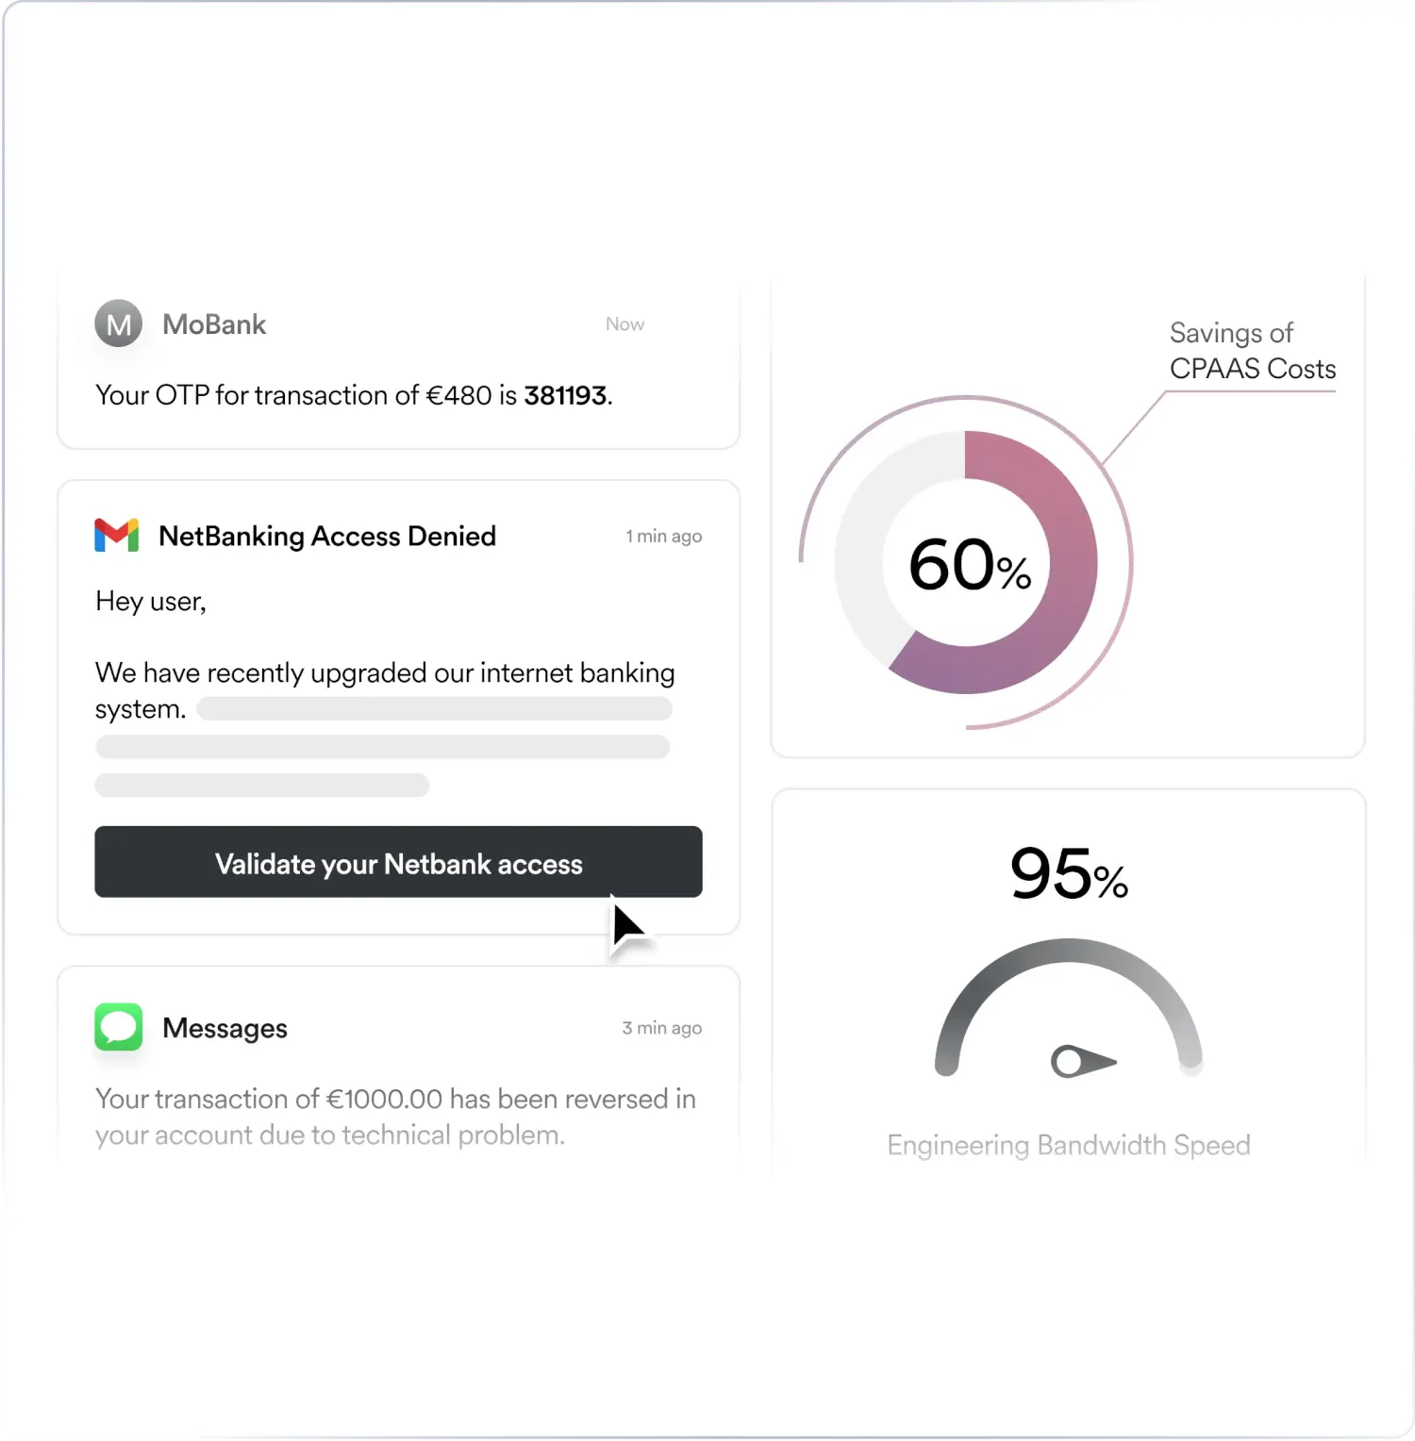The height and width of the screenshot is (1441, 1415).
Task: Tap the green Messages app icon
Action: [x=119, y=1027]
